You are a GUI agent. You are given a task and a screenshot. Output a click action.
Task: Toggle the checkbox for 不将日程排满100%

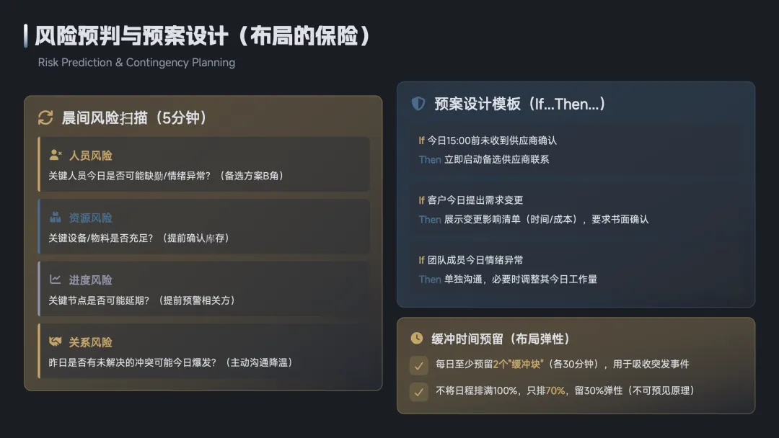pos(418,391)
